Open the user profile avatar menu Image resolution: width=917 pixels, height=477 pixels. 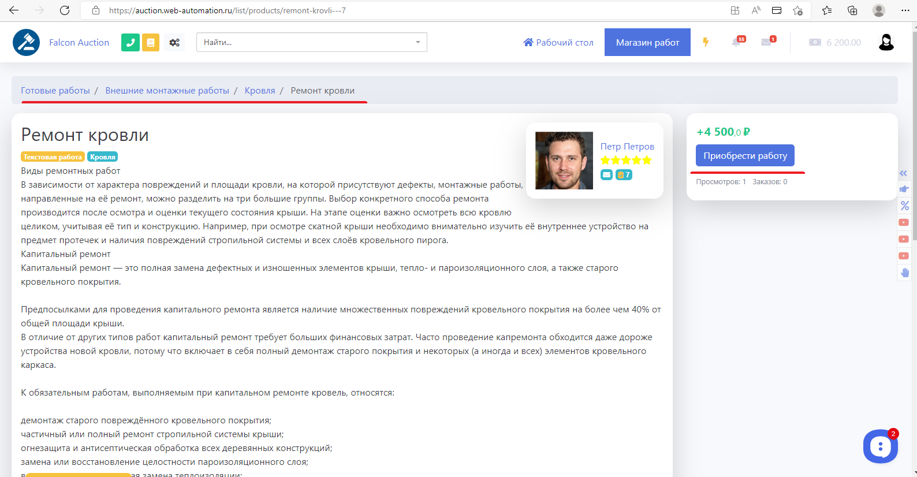click(886, 42)
